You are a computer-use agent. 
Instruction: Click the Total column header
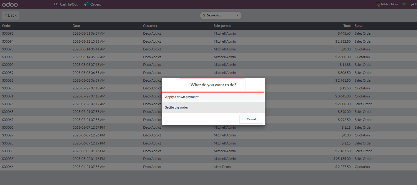347,26
